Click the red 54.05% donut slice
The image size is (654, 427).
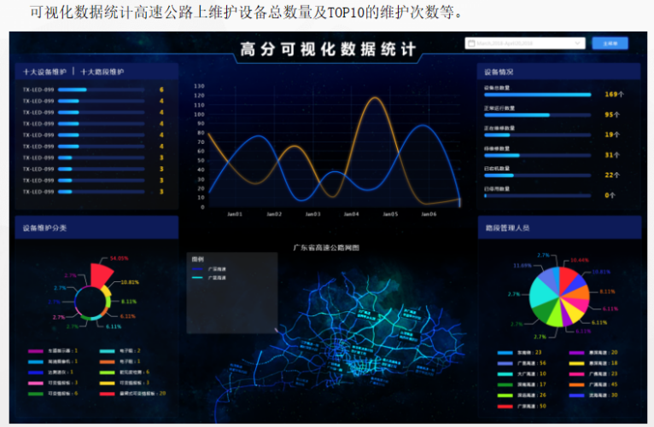click(99, 274)
